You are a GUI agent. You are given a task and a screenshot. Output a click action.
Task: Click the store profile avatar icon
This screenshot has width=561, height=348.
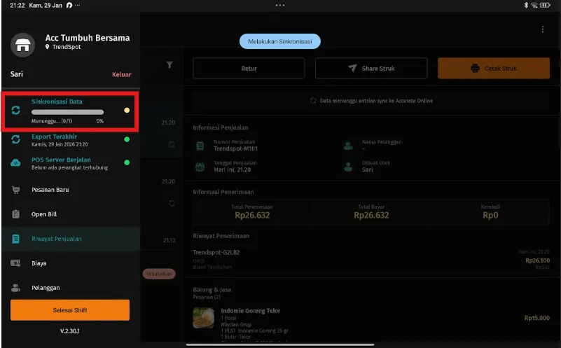click(23, 44)
